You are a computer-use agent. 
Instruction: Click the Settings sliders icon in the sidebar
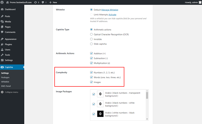click(x=2, y=60)
